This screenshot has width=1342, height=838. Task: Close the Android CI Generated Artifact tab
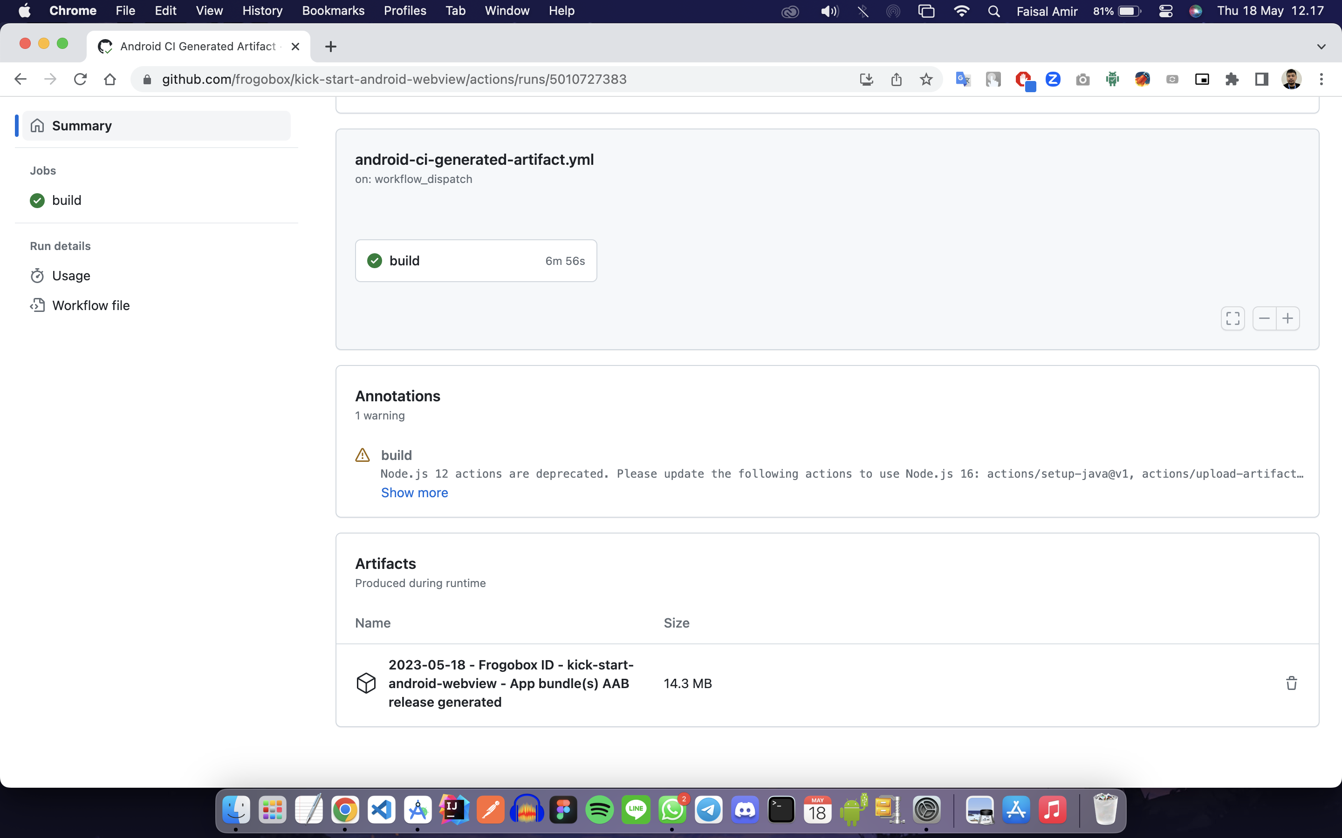[295, 47]
